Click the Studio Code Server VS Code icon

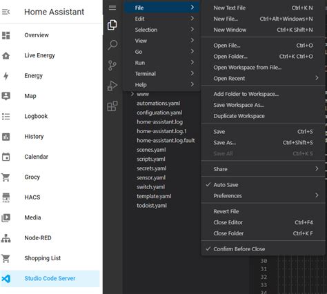6,279
